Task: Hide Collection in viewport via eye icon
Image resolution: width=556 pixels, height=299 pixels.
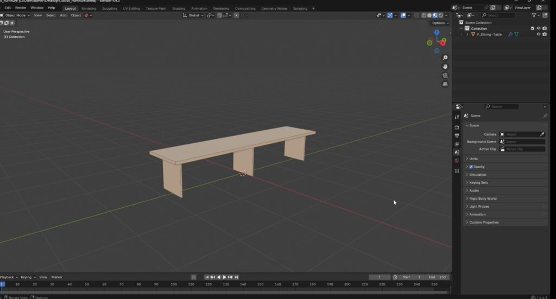Action: tap(539, 28)
